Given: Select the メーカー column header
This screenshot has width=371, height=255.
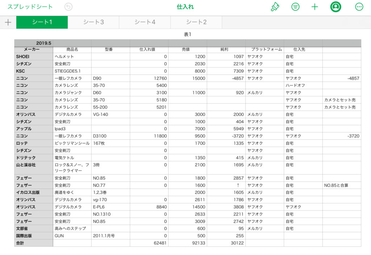Looking at the screenshot, I should 34,49.
